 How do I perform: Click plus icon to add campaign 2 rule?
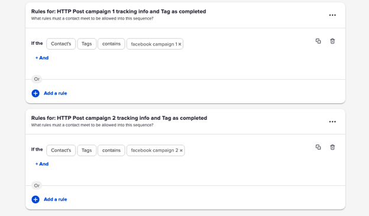click(35, 199)
